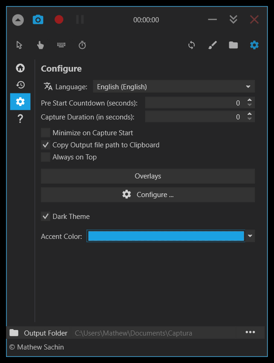Enable the Always on Top checkbox
The image size is (274, 363).
46,157
